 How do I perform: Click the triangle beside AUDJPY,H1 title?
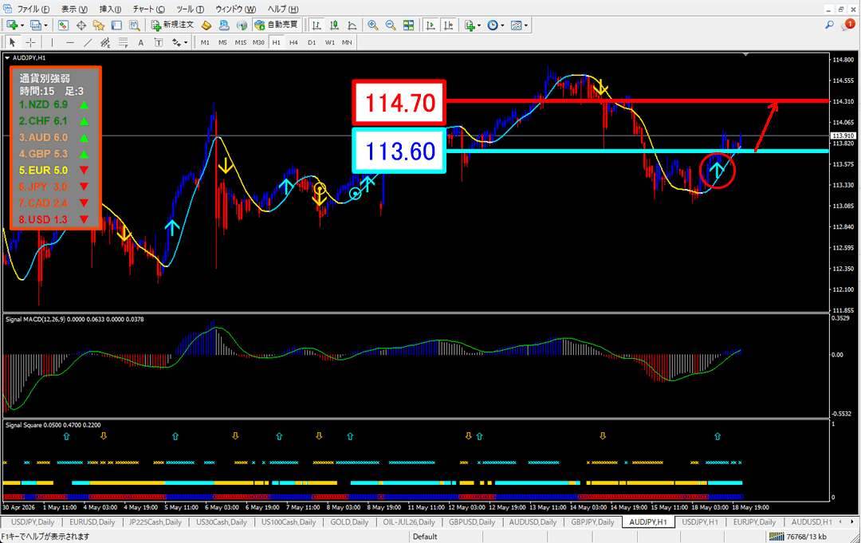(x=7, y=57)
